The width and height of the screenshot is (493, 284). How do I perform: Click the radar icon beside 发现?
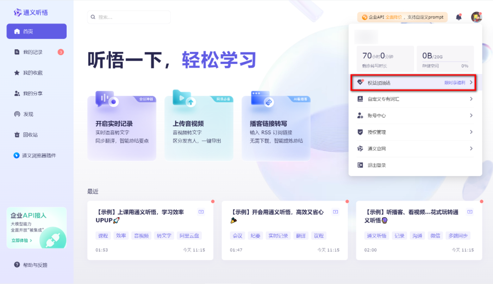(x=17, y=114)
